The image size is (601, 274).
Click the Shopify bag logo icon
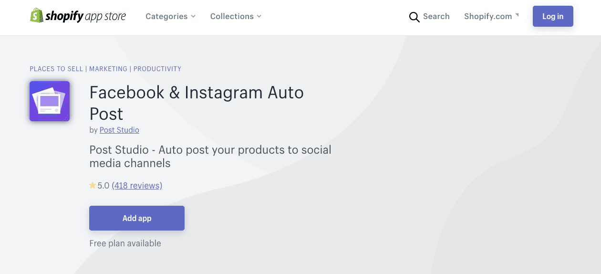[37, 16]
